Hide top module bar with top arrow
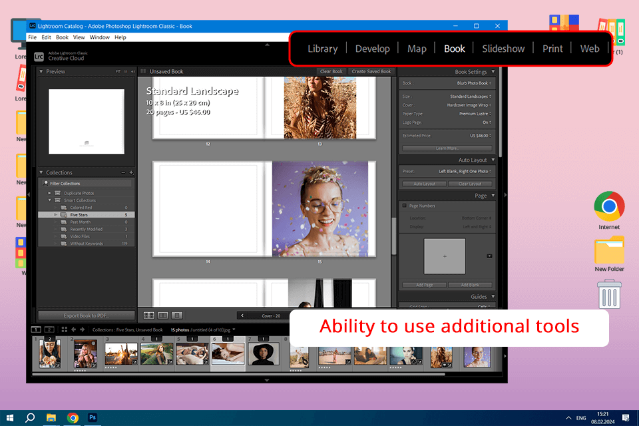The image size is (639, 426). (268, 45)
